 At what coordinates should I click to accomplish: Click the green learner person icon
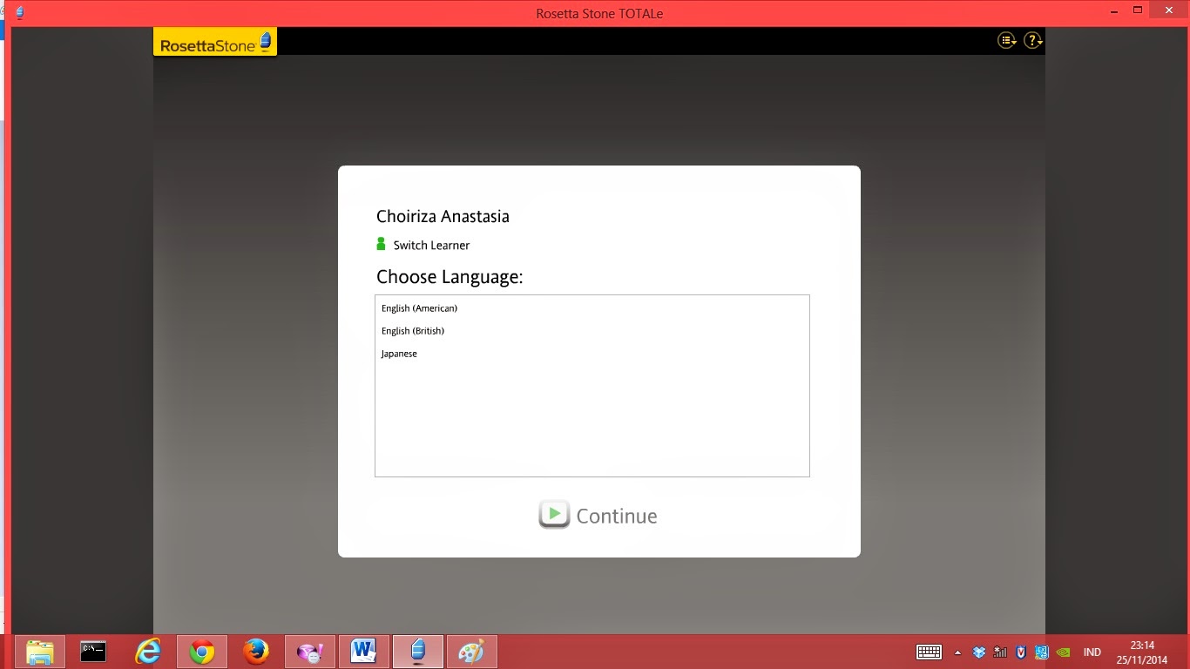coord(381,244)
